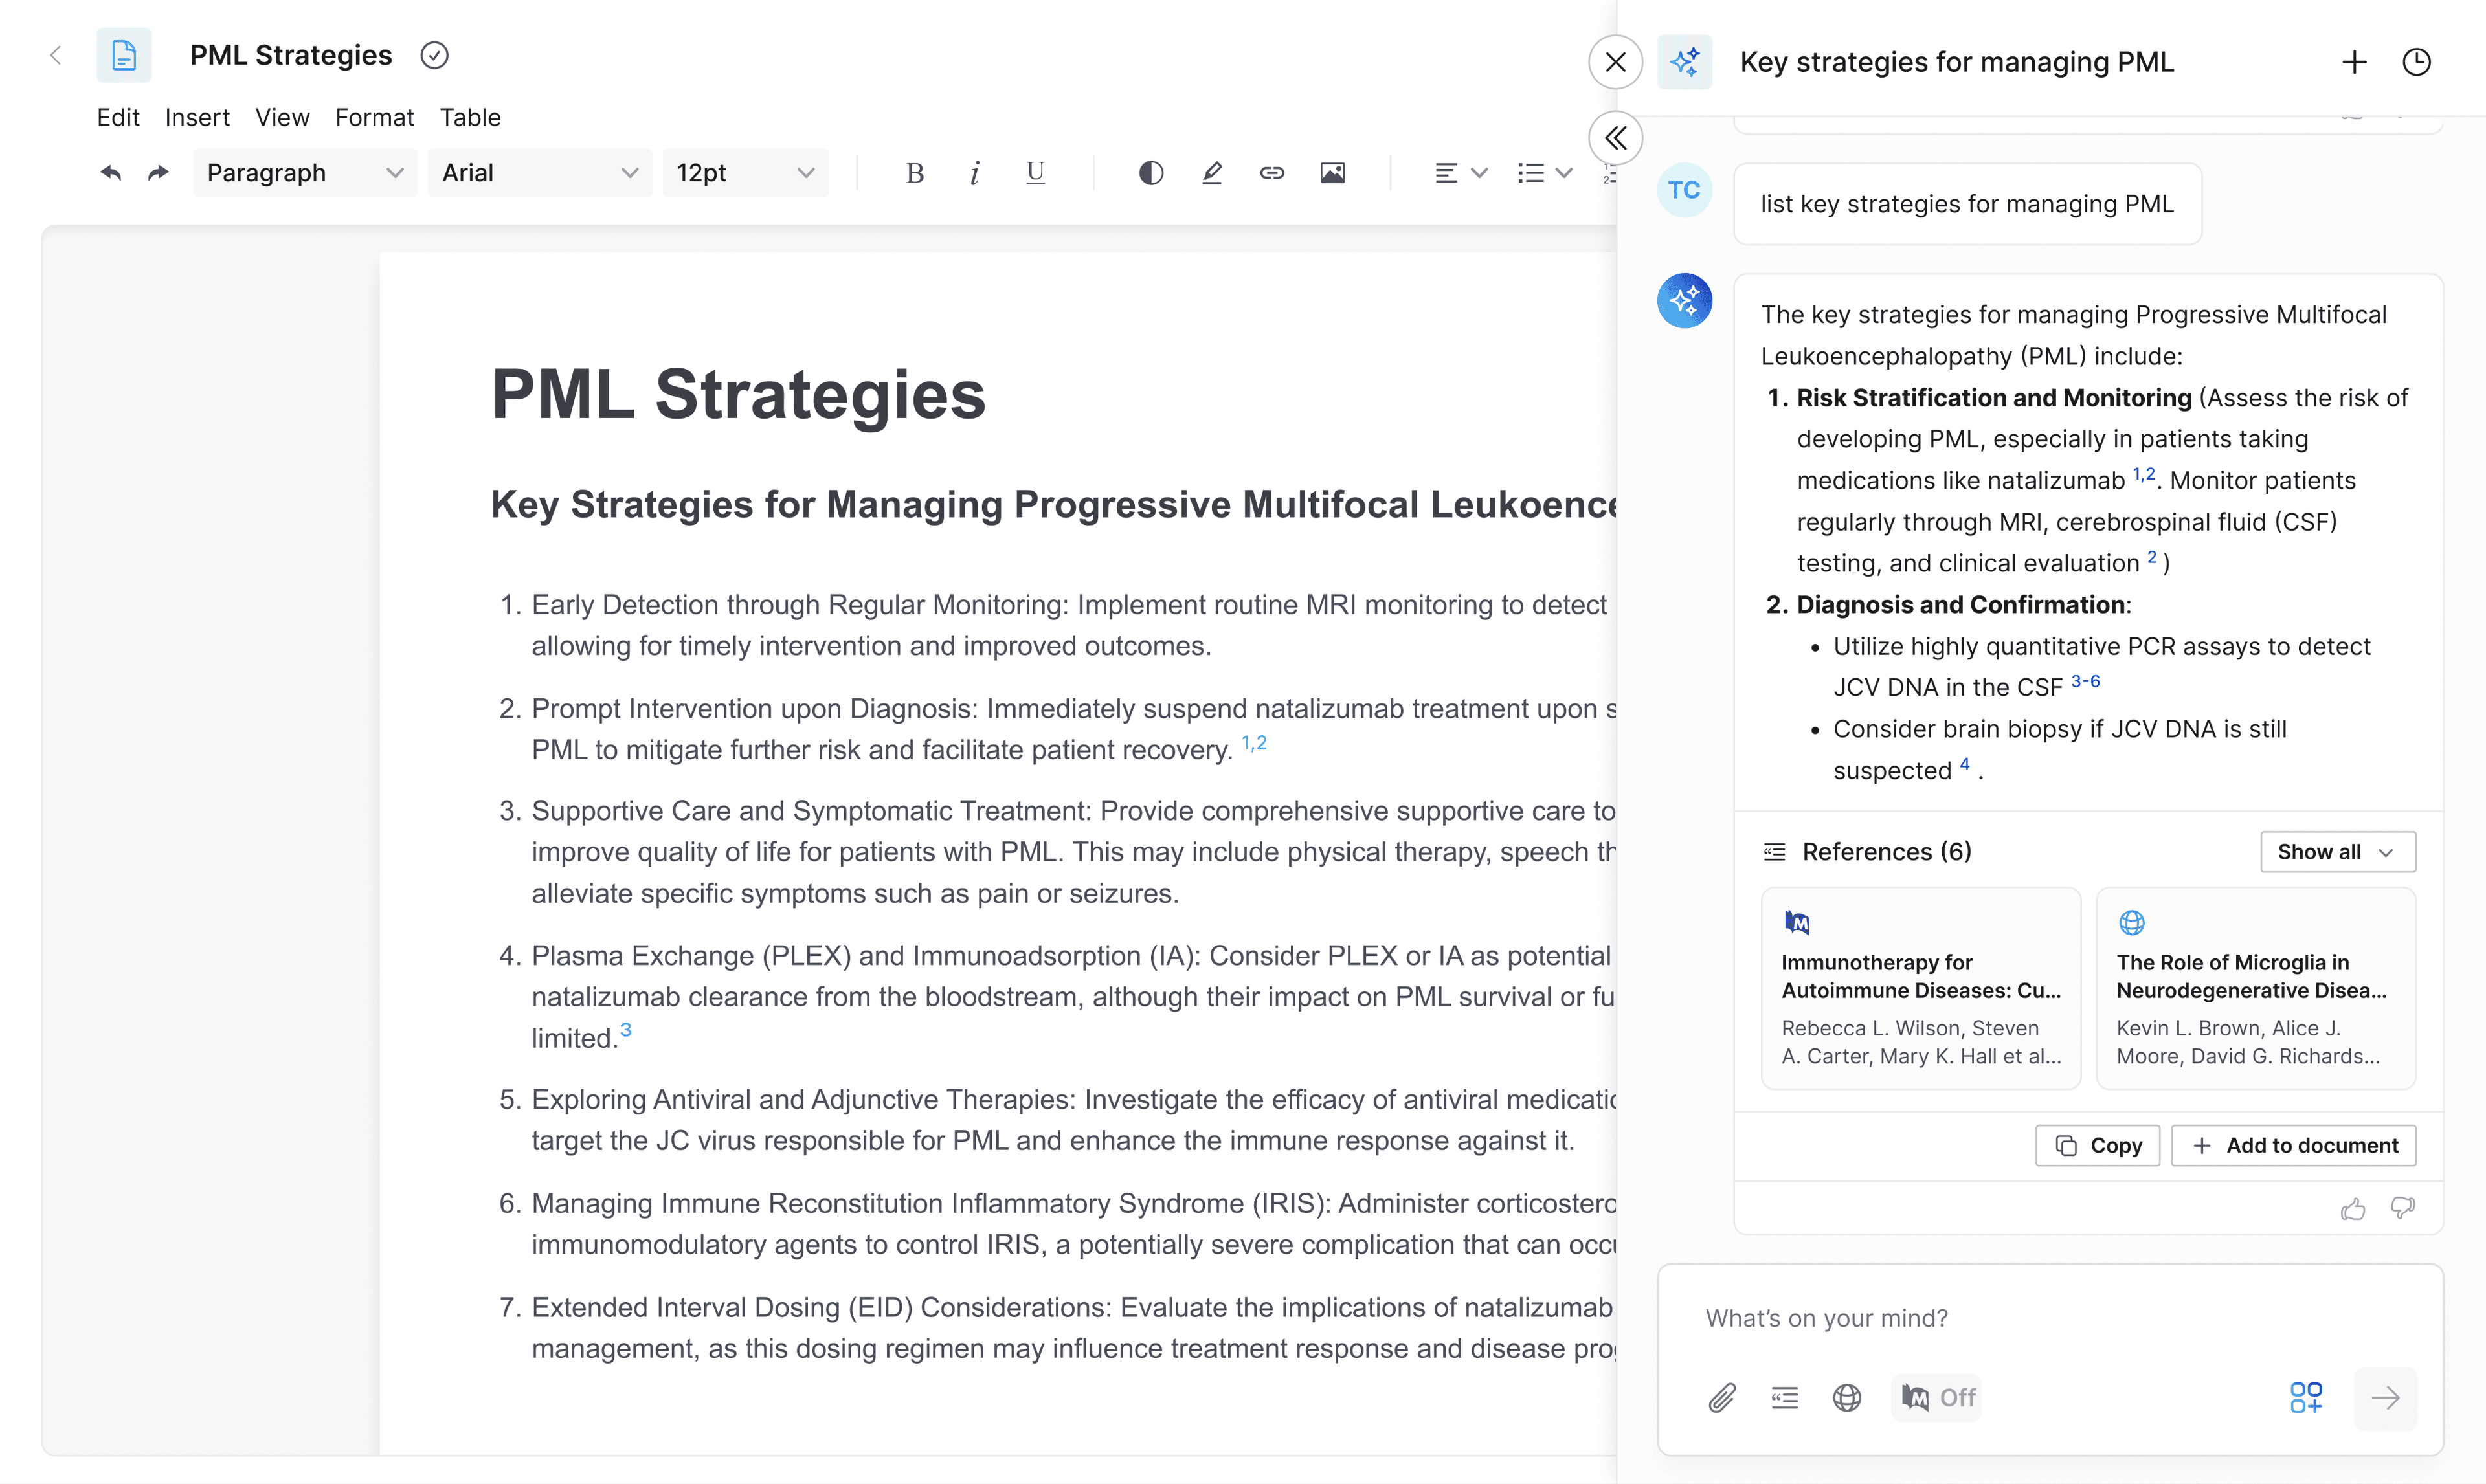The width and height of the screenshot is (2486, 1484).
Task: Click the PML Strategies document file icon
Action: pos(124,55)
